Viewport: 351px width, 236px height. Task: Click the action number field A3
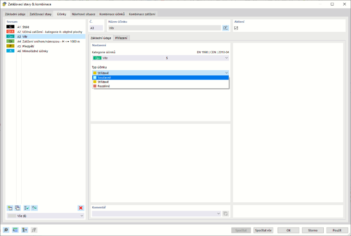[x=96, y=28]
